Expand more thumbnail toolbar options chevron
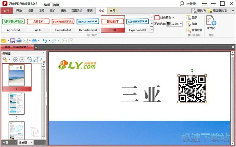The height and width of the screenshot is (147, 236). (41, 59)
